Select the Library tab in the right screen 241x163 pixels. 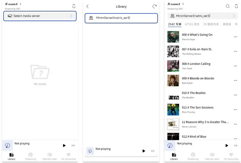[174, 156]
